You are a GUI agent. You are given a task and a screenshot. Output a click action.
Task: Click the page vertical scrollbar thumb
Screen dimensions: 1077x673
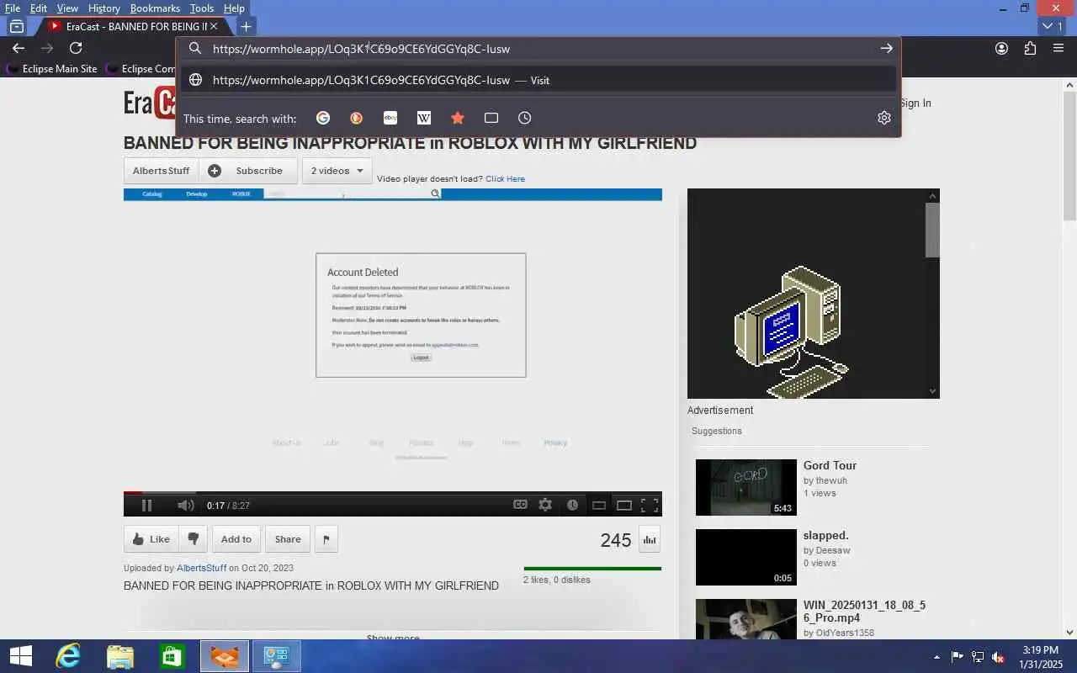(1070, 155)
